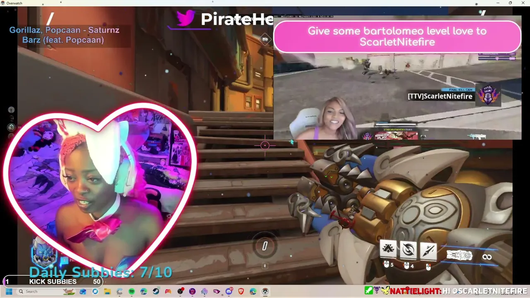Launch Brave browser from the taskbar
The height and width of the screenshot is (298, 530).
[x=241, y=291]
